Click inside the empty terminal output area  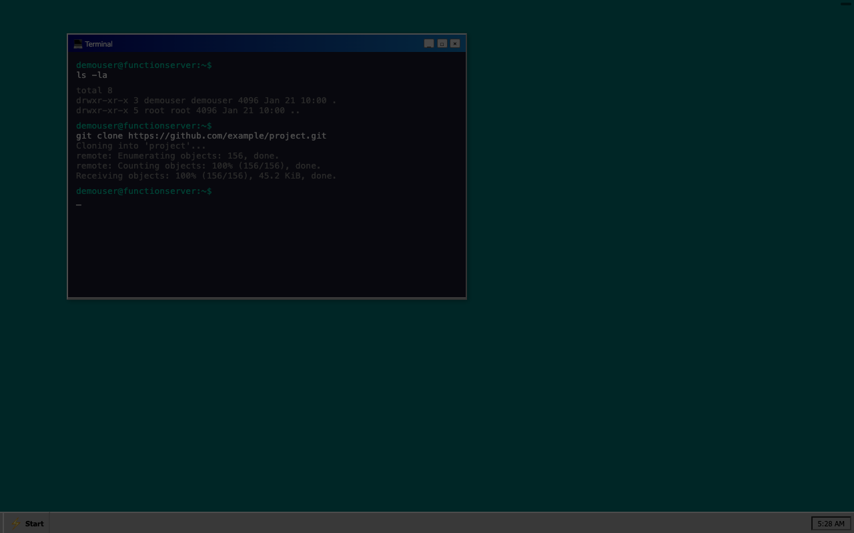(x=267, y=253)
